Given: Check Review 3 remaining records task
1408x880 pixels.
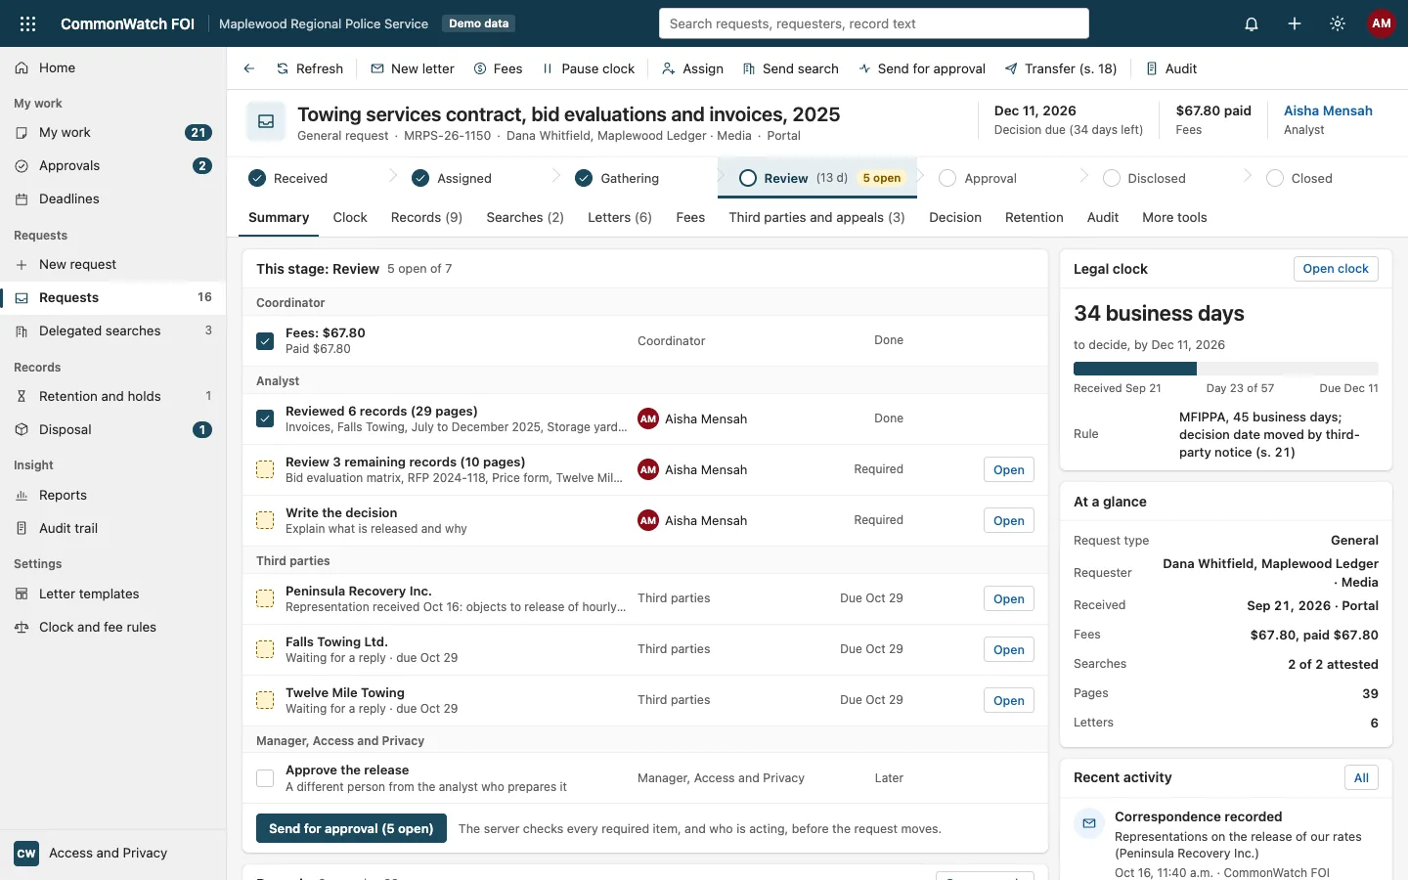Looking at the screenshot, I should [x=265, y=469].
